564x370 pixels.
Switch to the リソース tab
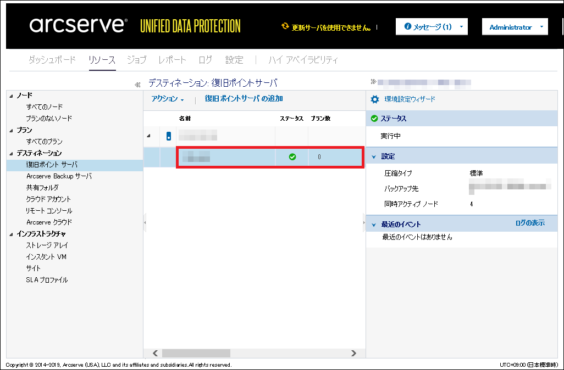point(102,60)
